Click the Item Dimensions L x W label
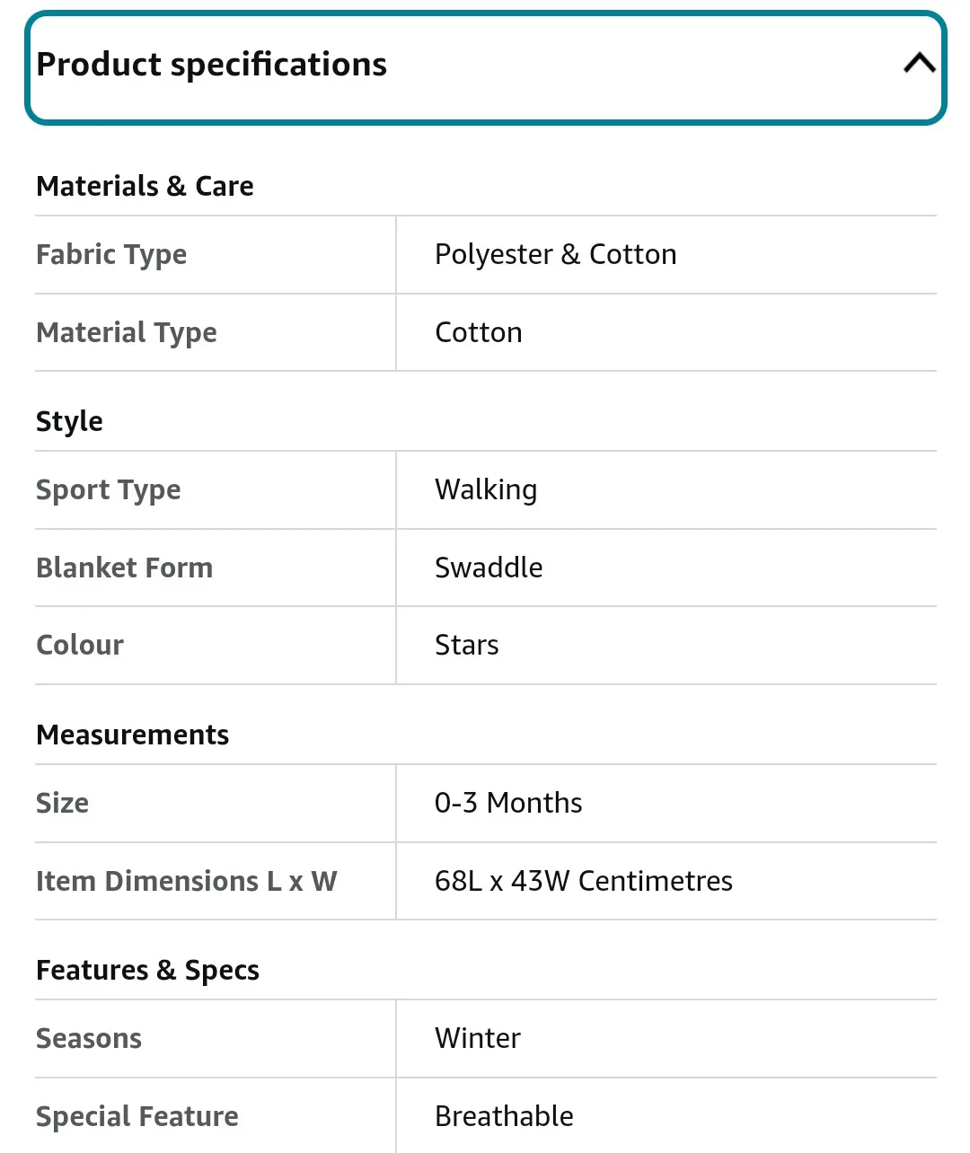Screen dimensions: 970x1153 click(x=186, y=881)
